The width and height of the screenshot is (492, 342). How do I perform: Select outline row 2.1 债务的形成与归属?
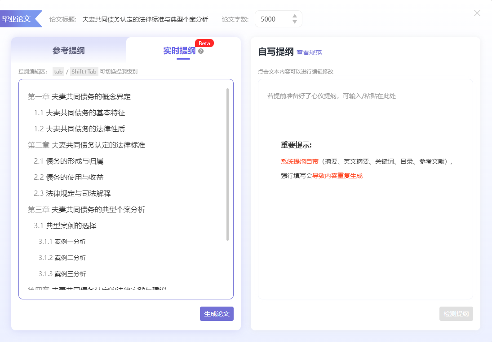point(69,161)
